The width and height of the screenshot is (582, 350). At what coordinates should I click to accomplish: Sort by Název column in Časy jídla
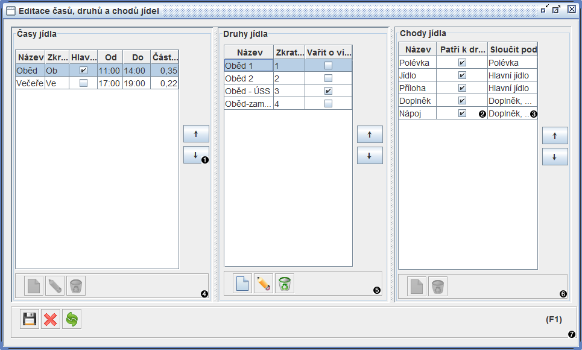30,57
